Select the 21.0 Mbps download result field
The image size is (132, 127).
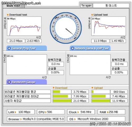[16, 41]
